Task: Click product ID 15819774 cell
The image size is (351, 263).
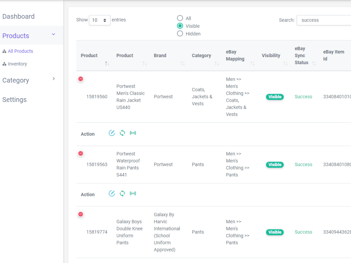Action: [97, 232]
